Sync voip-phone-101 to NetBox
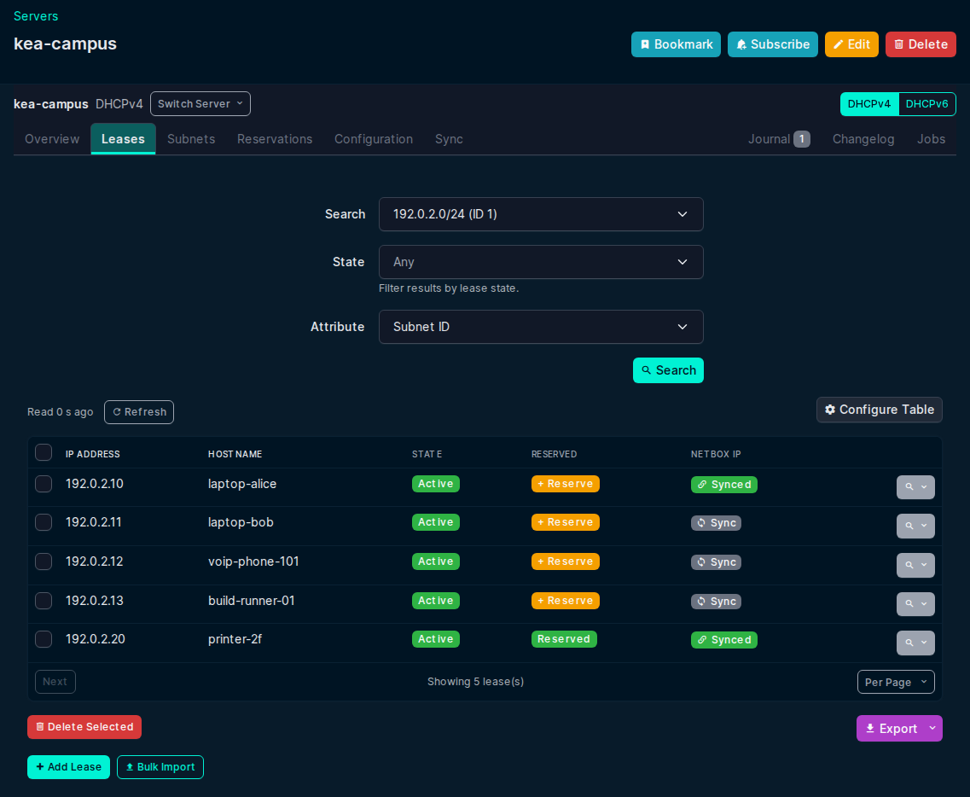Viewport: 970px width, 797px height. 716,561
